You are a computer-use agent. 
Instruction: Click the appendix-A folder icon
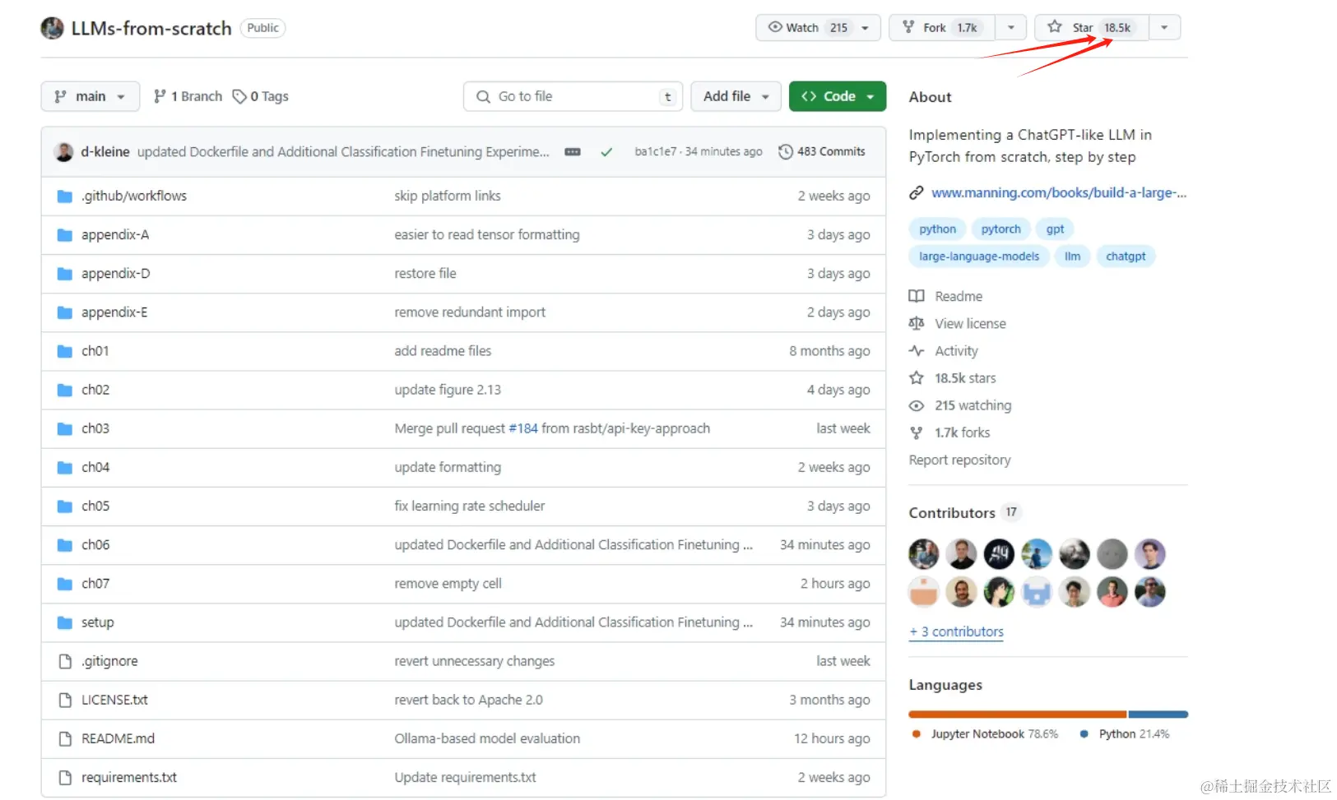coord(65,235)
